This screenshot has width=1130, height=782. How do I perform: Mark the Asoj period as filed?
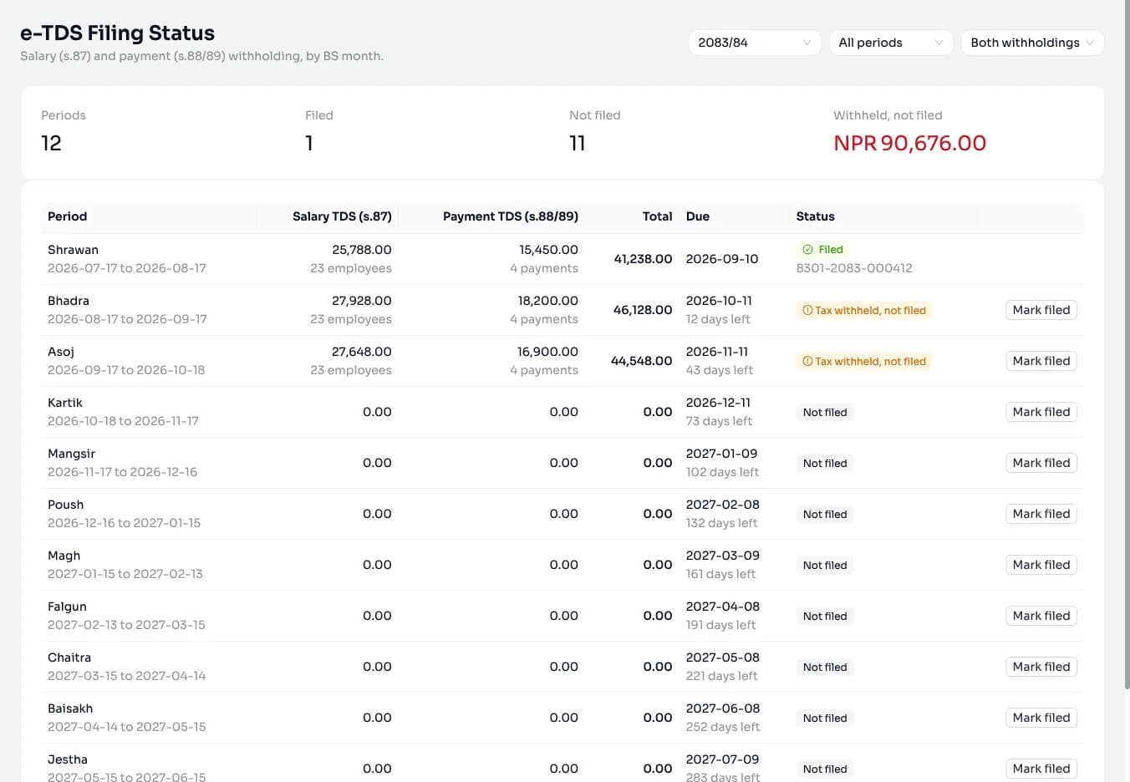tap(1041, 361)
